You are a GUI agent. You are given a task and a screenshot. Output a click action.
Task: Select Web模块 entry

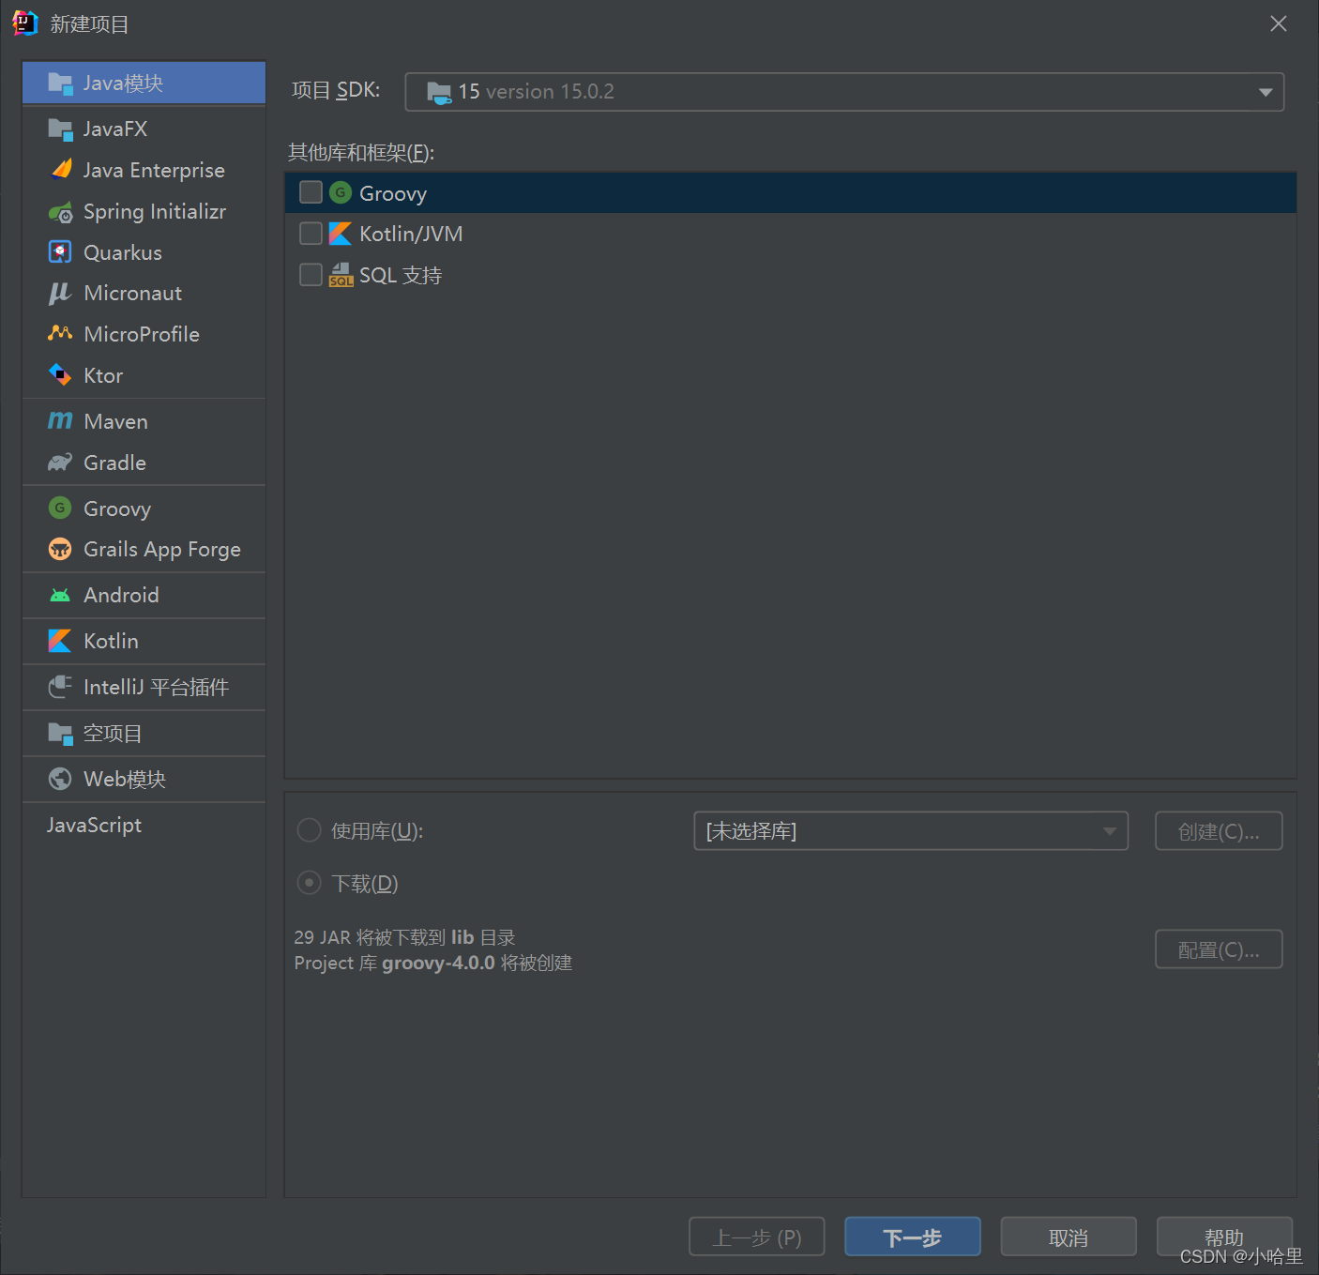[144, 779]
